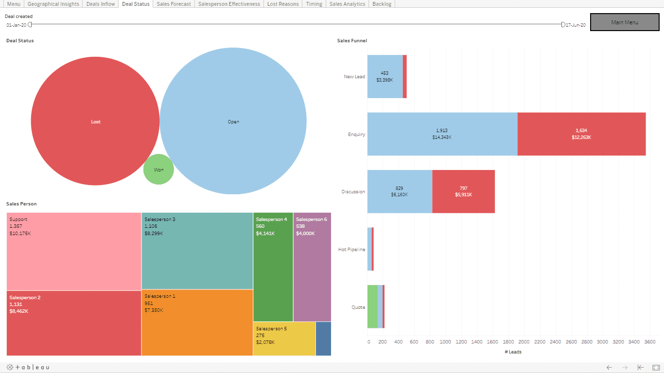Click the Discussion axis label
This screenshot has width=664, height=373.
click(x=353, y=192)
